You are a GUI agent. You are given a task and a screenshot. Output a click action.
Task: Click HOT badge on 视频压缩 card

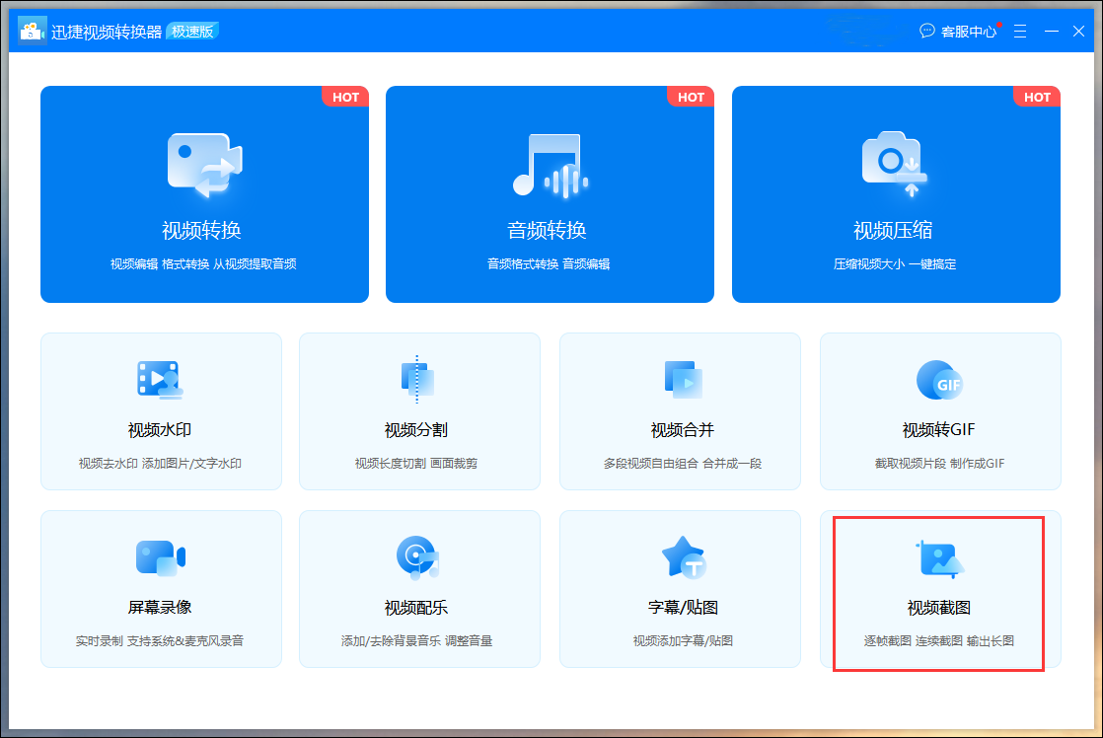(x=1037, y=97)
